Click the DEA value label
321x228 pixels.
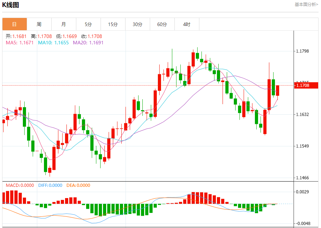(x=78, y=185)
